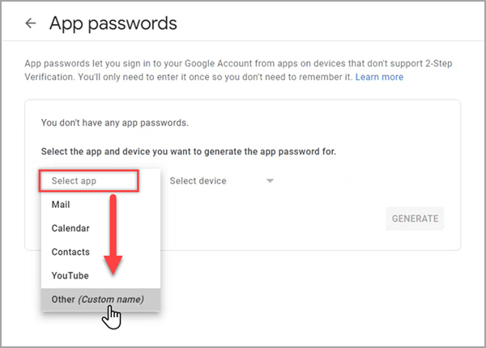The height and width of the screenshot is (348, 486).
Task: Click the 'Verification' word starting the second line
Action: click(x=50, y=77)
